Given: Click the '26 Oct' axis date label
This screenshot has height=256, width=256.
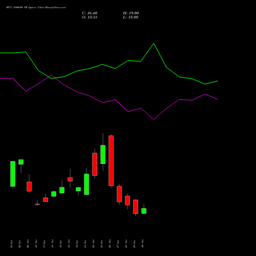Looking at the screenshot, I should tap(110, 244).
